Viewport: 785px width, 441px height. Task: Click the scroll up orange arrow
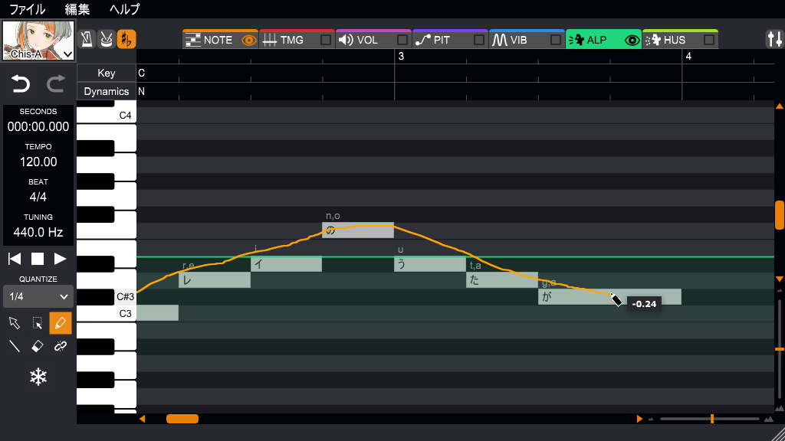point(780,106)
